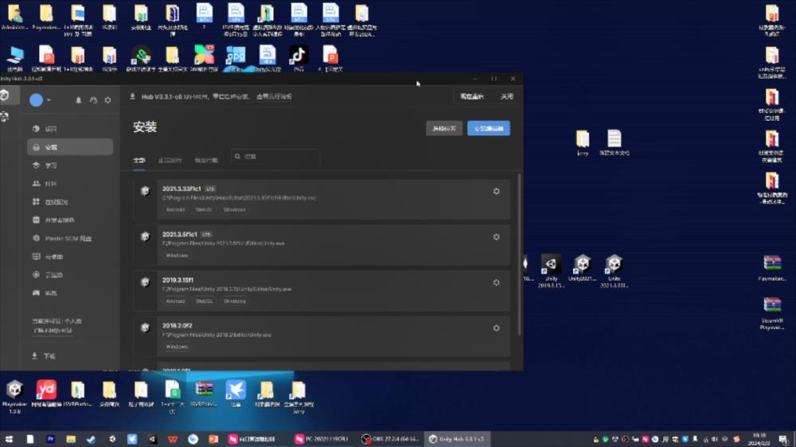
Task: Click the Windows tag under 2018.2.0f2
Action: click(x=178, y=347)
